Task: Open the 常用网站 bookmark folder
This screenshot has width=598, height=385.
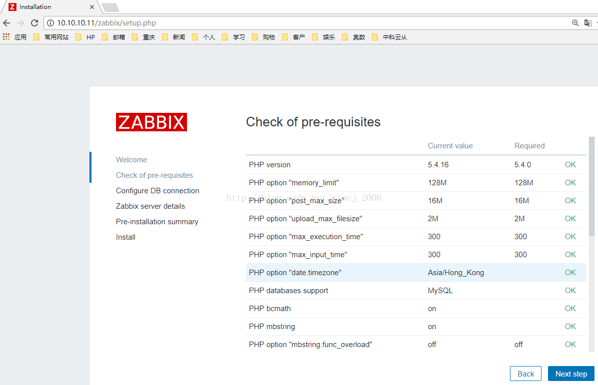Action: [51, 37]
